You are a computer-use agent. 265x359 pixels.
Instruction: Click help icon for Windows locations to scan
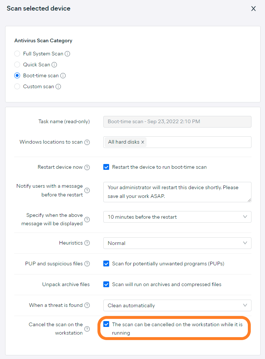pos(87,143)
